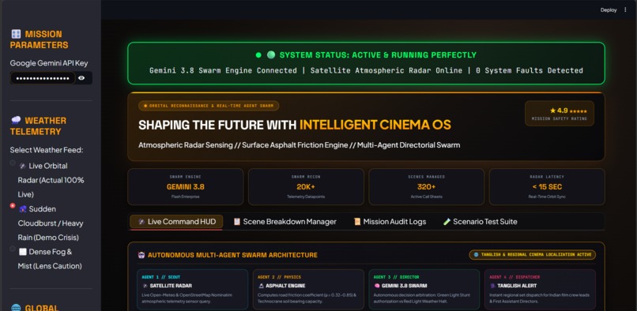Click the Radar Latency < 15 SEC card
This screenshot has width=637, height=311.
point(547,187)
